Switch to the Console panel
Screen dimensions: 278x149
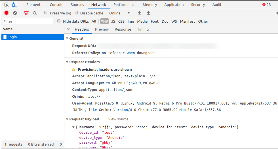(56, 5)
